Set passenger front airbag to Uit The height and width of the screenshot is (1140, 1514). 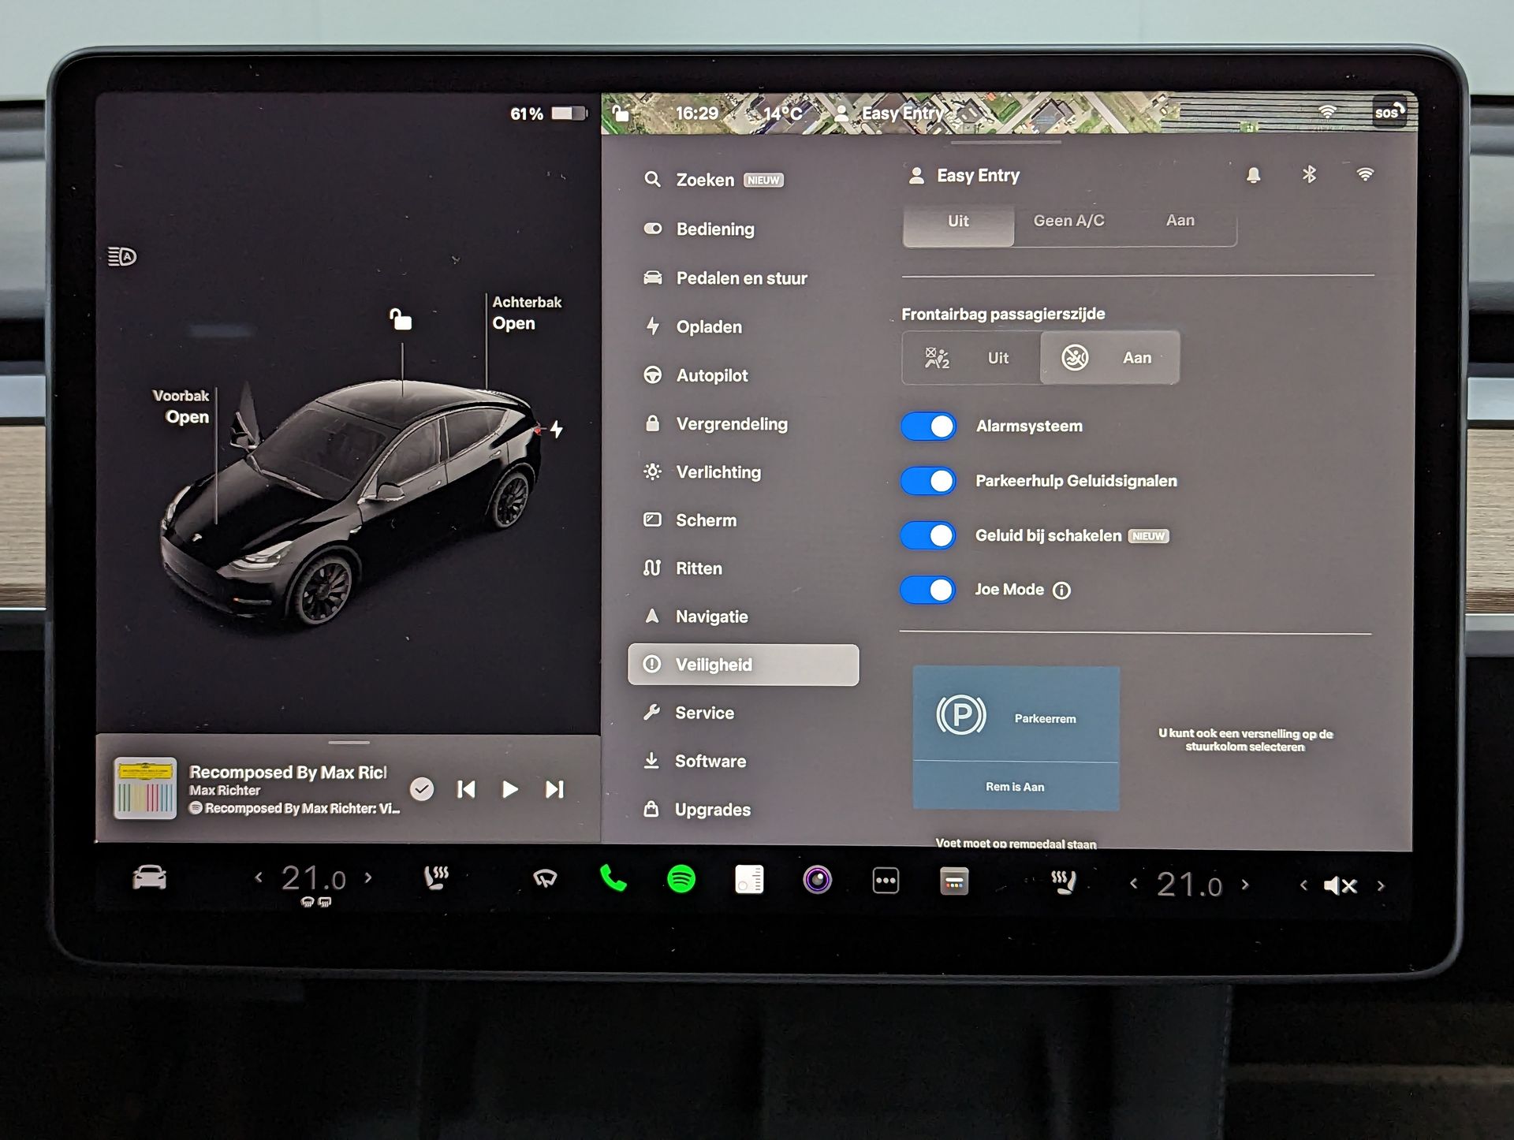click(971, 358)
